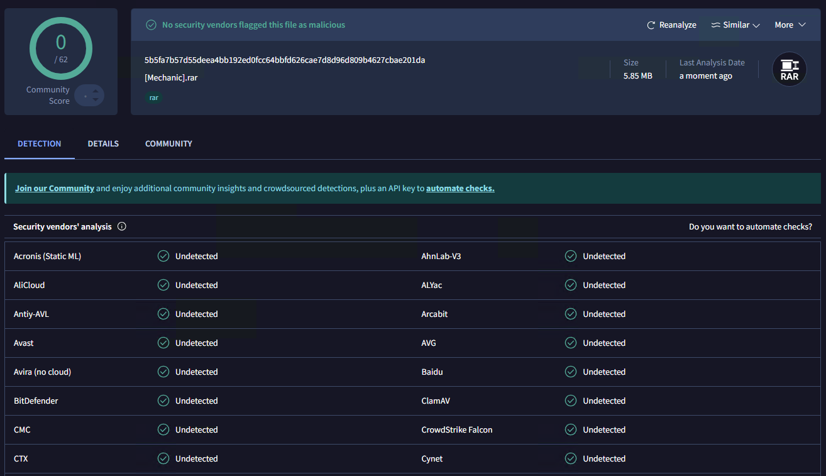The height and width of the screenshot is (476, 826).
Task: Click green checkmark beside no-vendors-flagged message
Action: coord(151,25)
